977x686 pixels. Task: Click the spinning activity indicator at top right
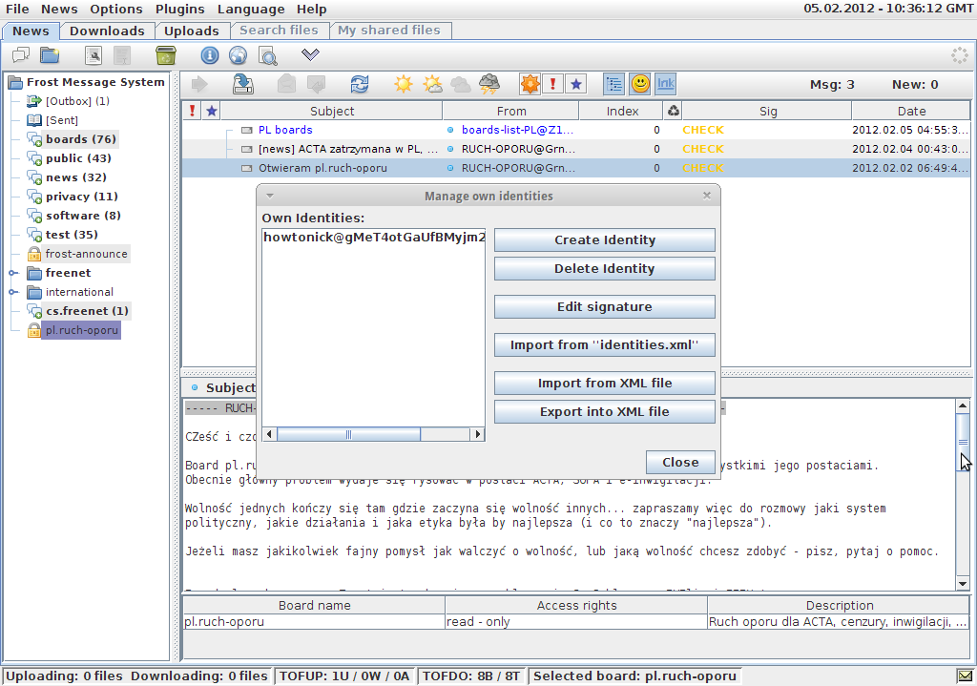(960, 55)
